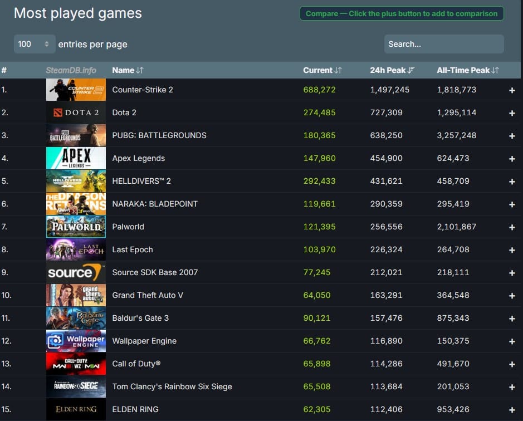This screenshot has width=523, height=421.
Task: Add Counter-Strike 2 to comparison with plus
Action: [x=512, y=90]
